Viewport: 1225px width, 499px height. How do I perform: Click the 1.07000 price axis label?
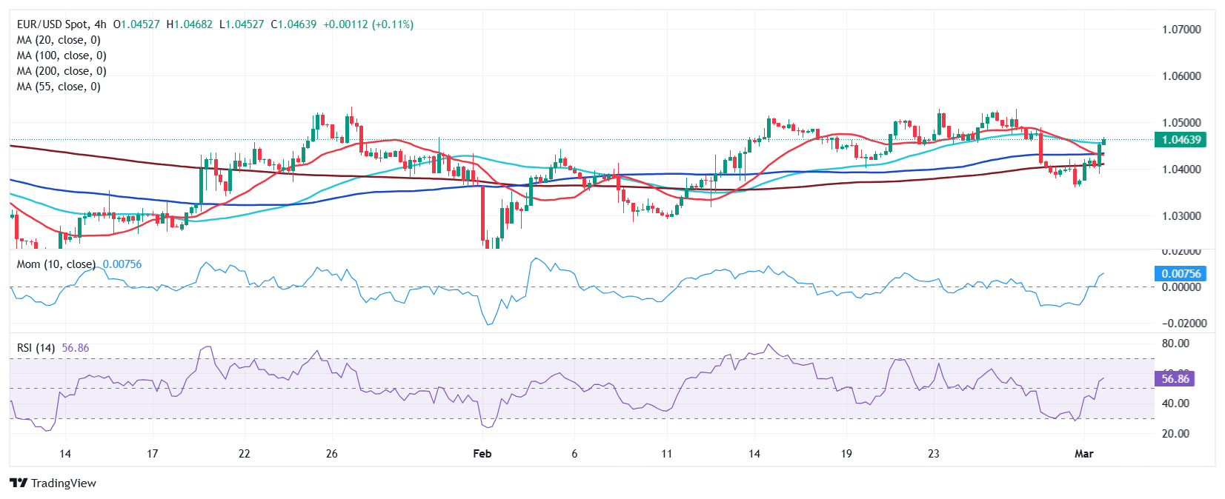1181,30
